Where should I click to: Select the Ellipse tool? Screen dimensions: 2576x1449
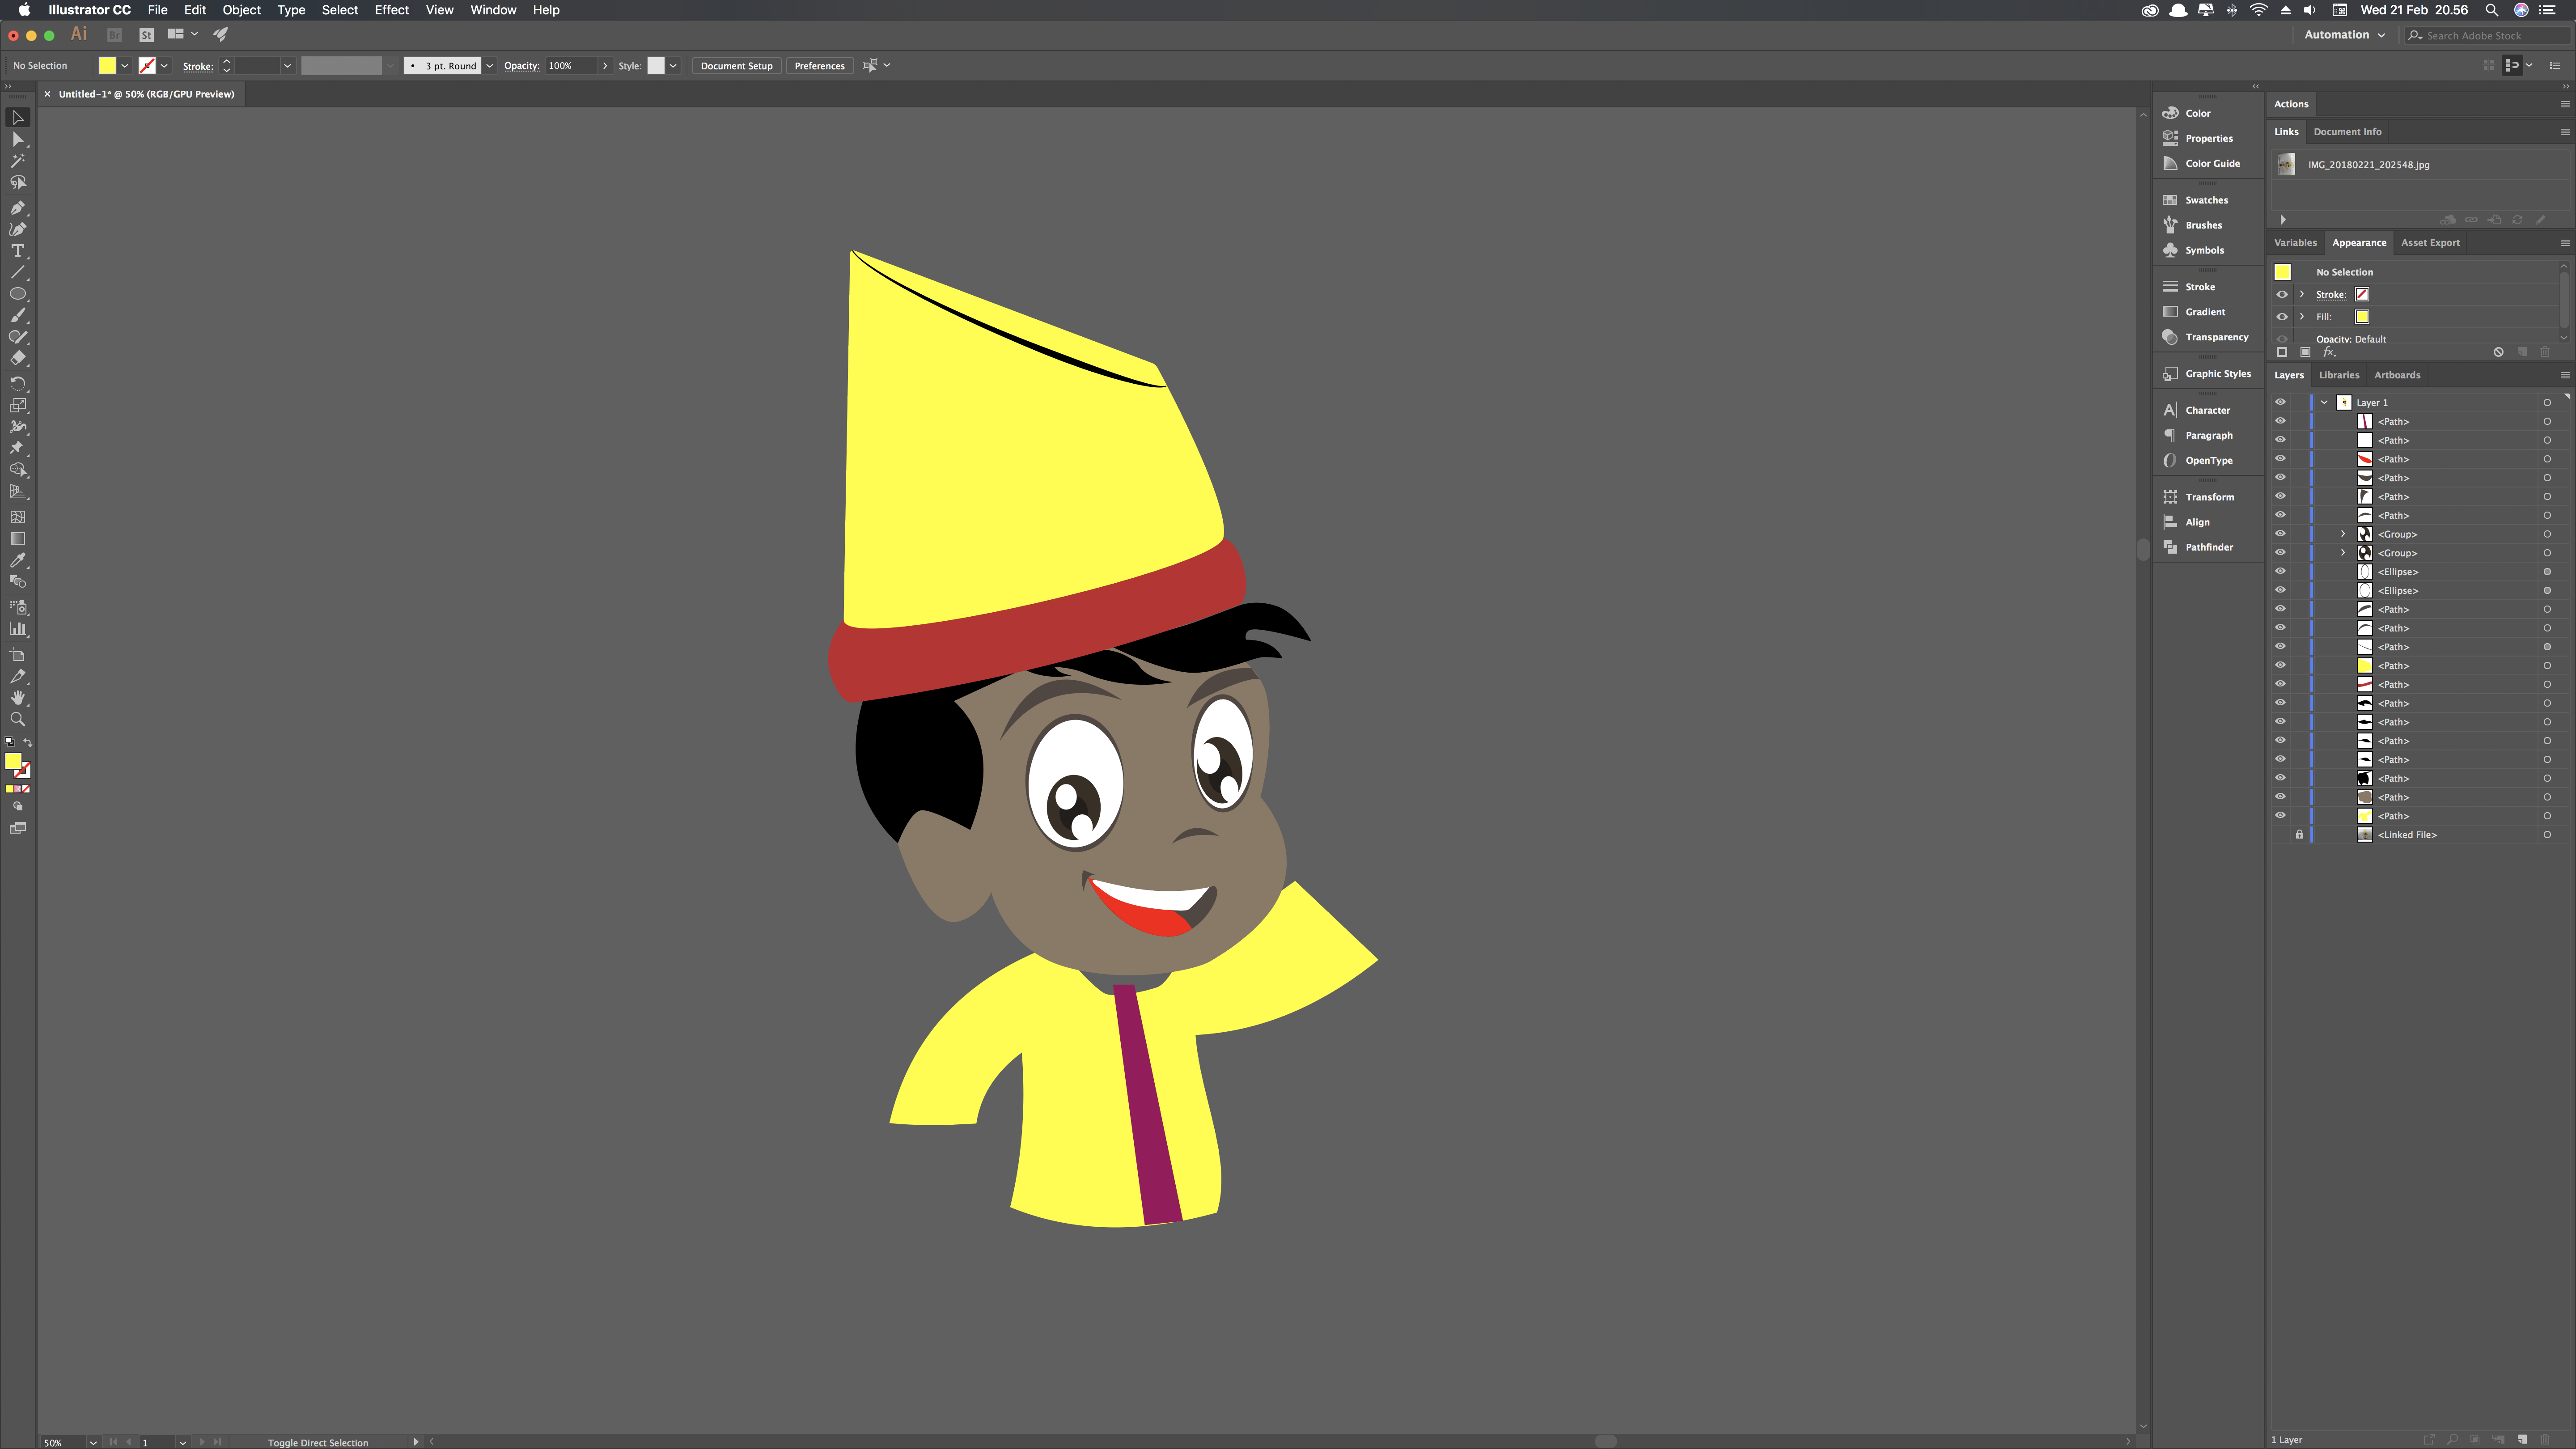point(18,294)
